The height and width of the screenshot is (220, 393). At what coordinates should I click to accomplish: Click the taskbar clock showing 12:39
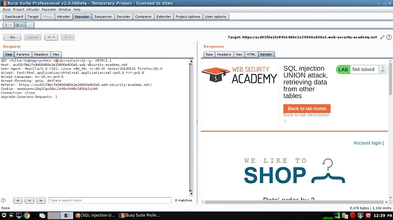click(x=379, y=216)
